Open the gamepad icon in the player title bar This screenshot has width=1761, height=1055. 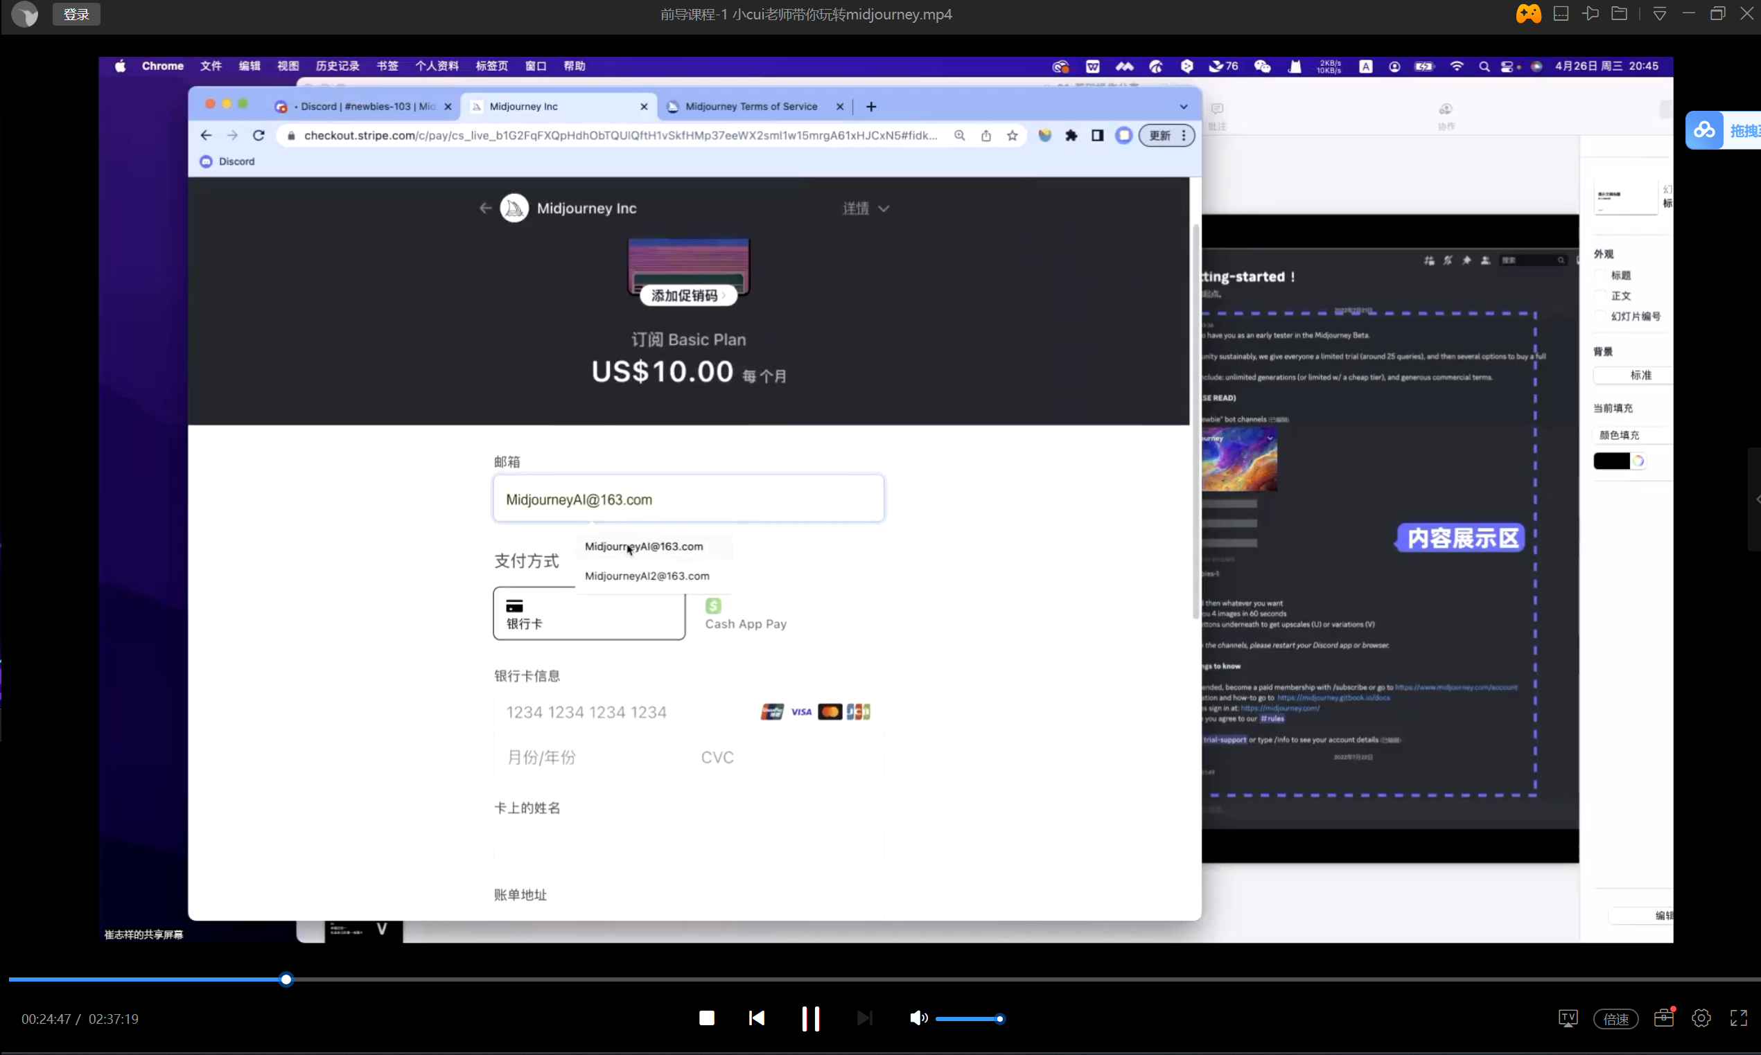(x=1527, y=13)
